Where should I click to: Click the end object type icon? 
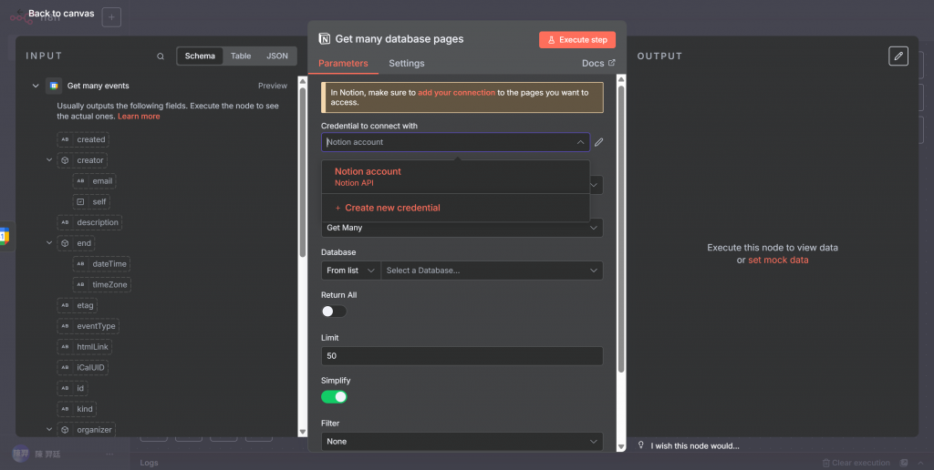click(x=65, y=243)
